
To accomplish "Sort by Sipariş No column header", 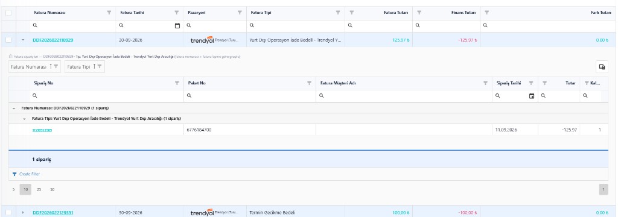I will point(43,83).
